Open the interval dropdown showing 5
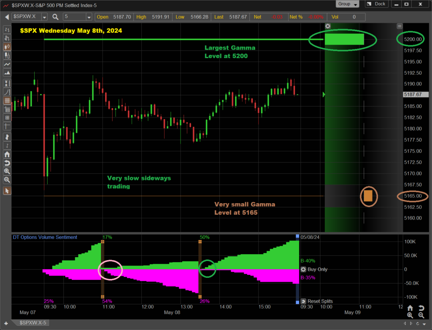 click(x=89, y=17)
